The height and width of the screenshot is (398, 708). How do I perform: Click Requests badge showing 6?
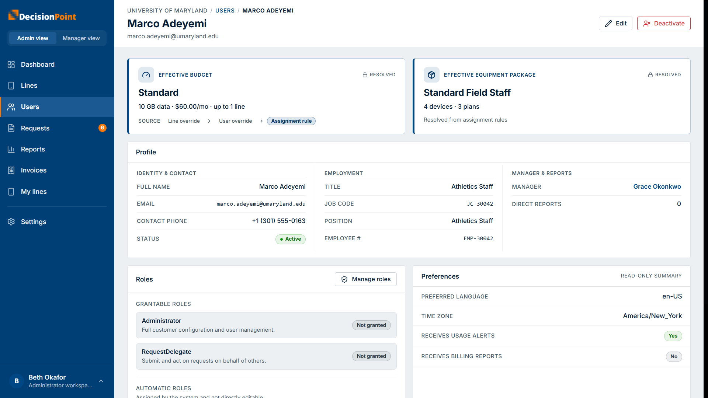point(103,128)
